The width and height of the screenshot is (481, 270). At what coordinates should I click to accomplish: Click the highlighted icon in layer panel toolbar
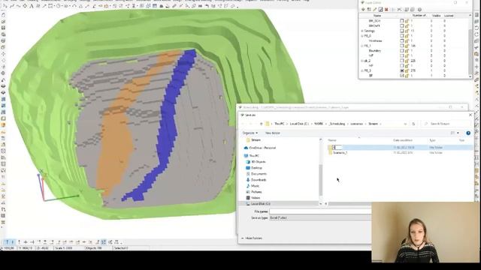380,10
